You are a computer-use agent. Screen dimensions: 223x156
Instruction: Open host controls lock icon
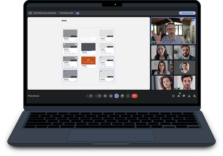194,96
